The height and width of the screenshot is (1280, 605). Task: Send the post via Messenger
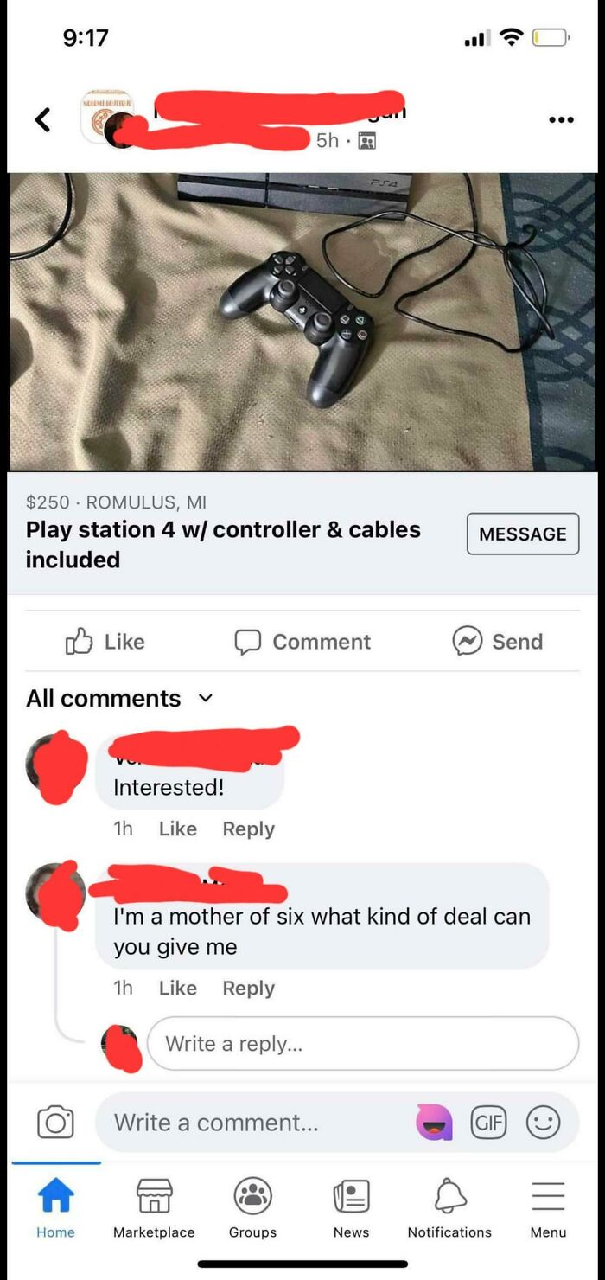click(498, 642)
